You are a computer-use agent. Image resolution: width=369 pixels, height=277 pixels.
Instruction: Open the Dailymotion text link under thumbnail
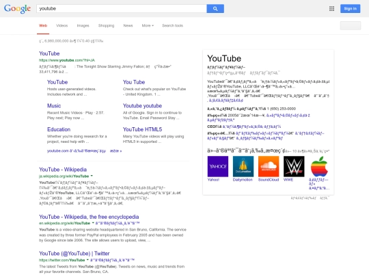point(243,180)
